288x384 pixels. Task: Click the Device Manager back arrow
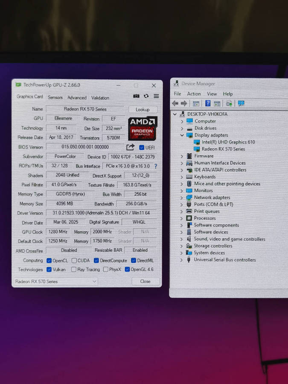click(x=175, y=104)
